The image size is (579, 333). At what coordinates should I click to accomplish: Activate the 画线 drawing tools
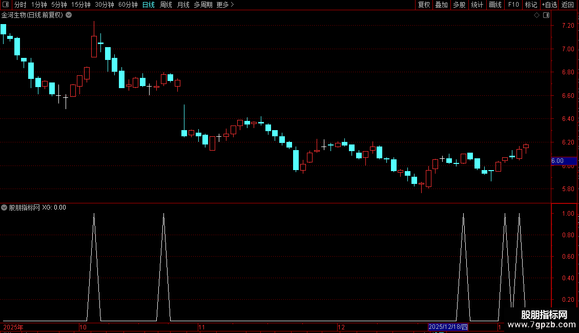click(x=495, y=5)
